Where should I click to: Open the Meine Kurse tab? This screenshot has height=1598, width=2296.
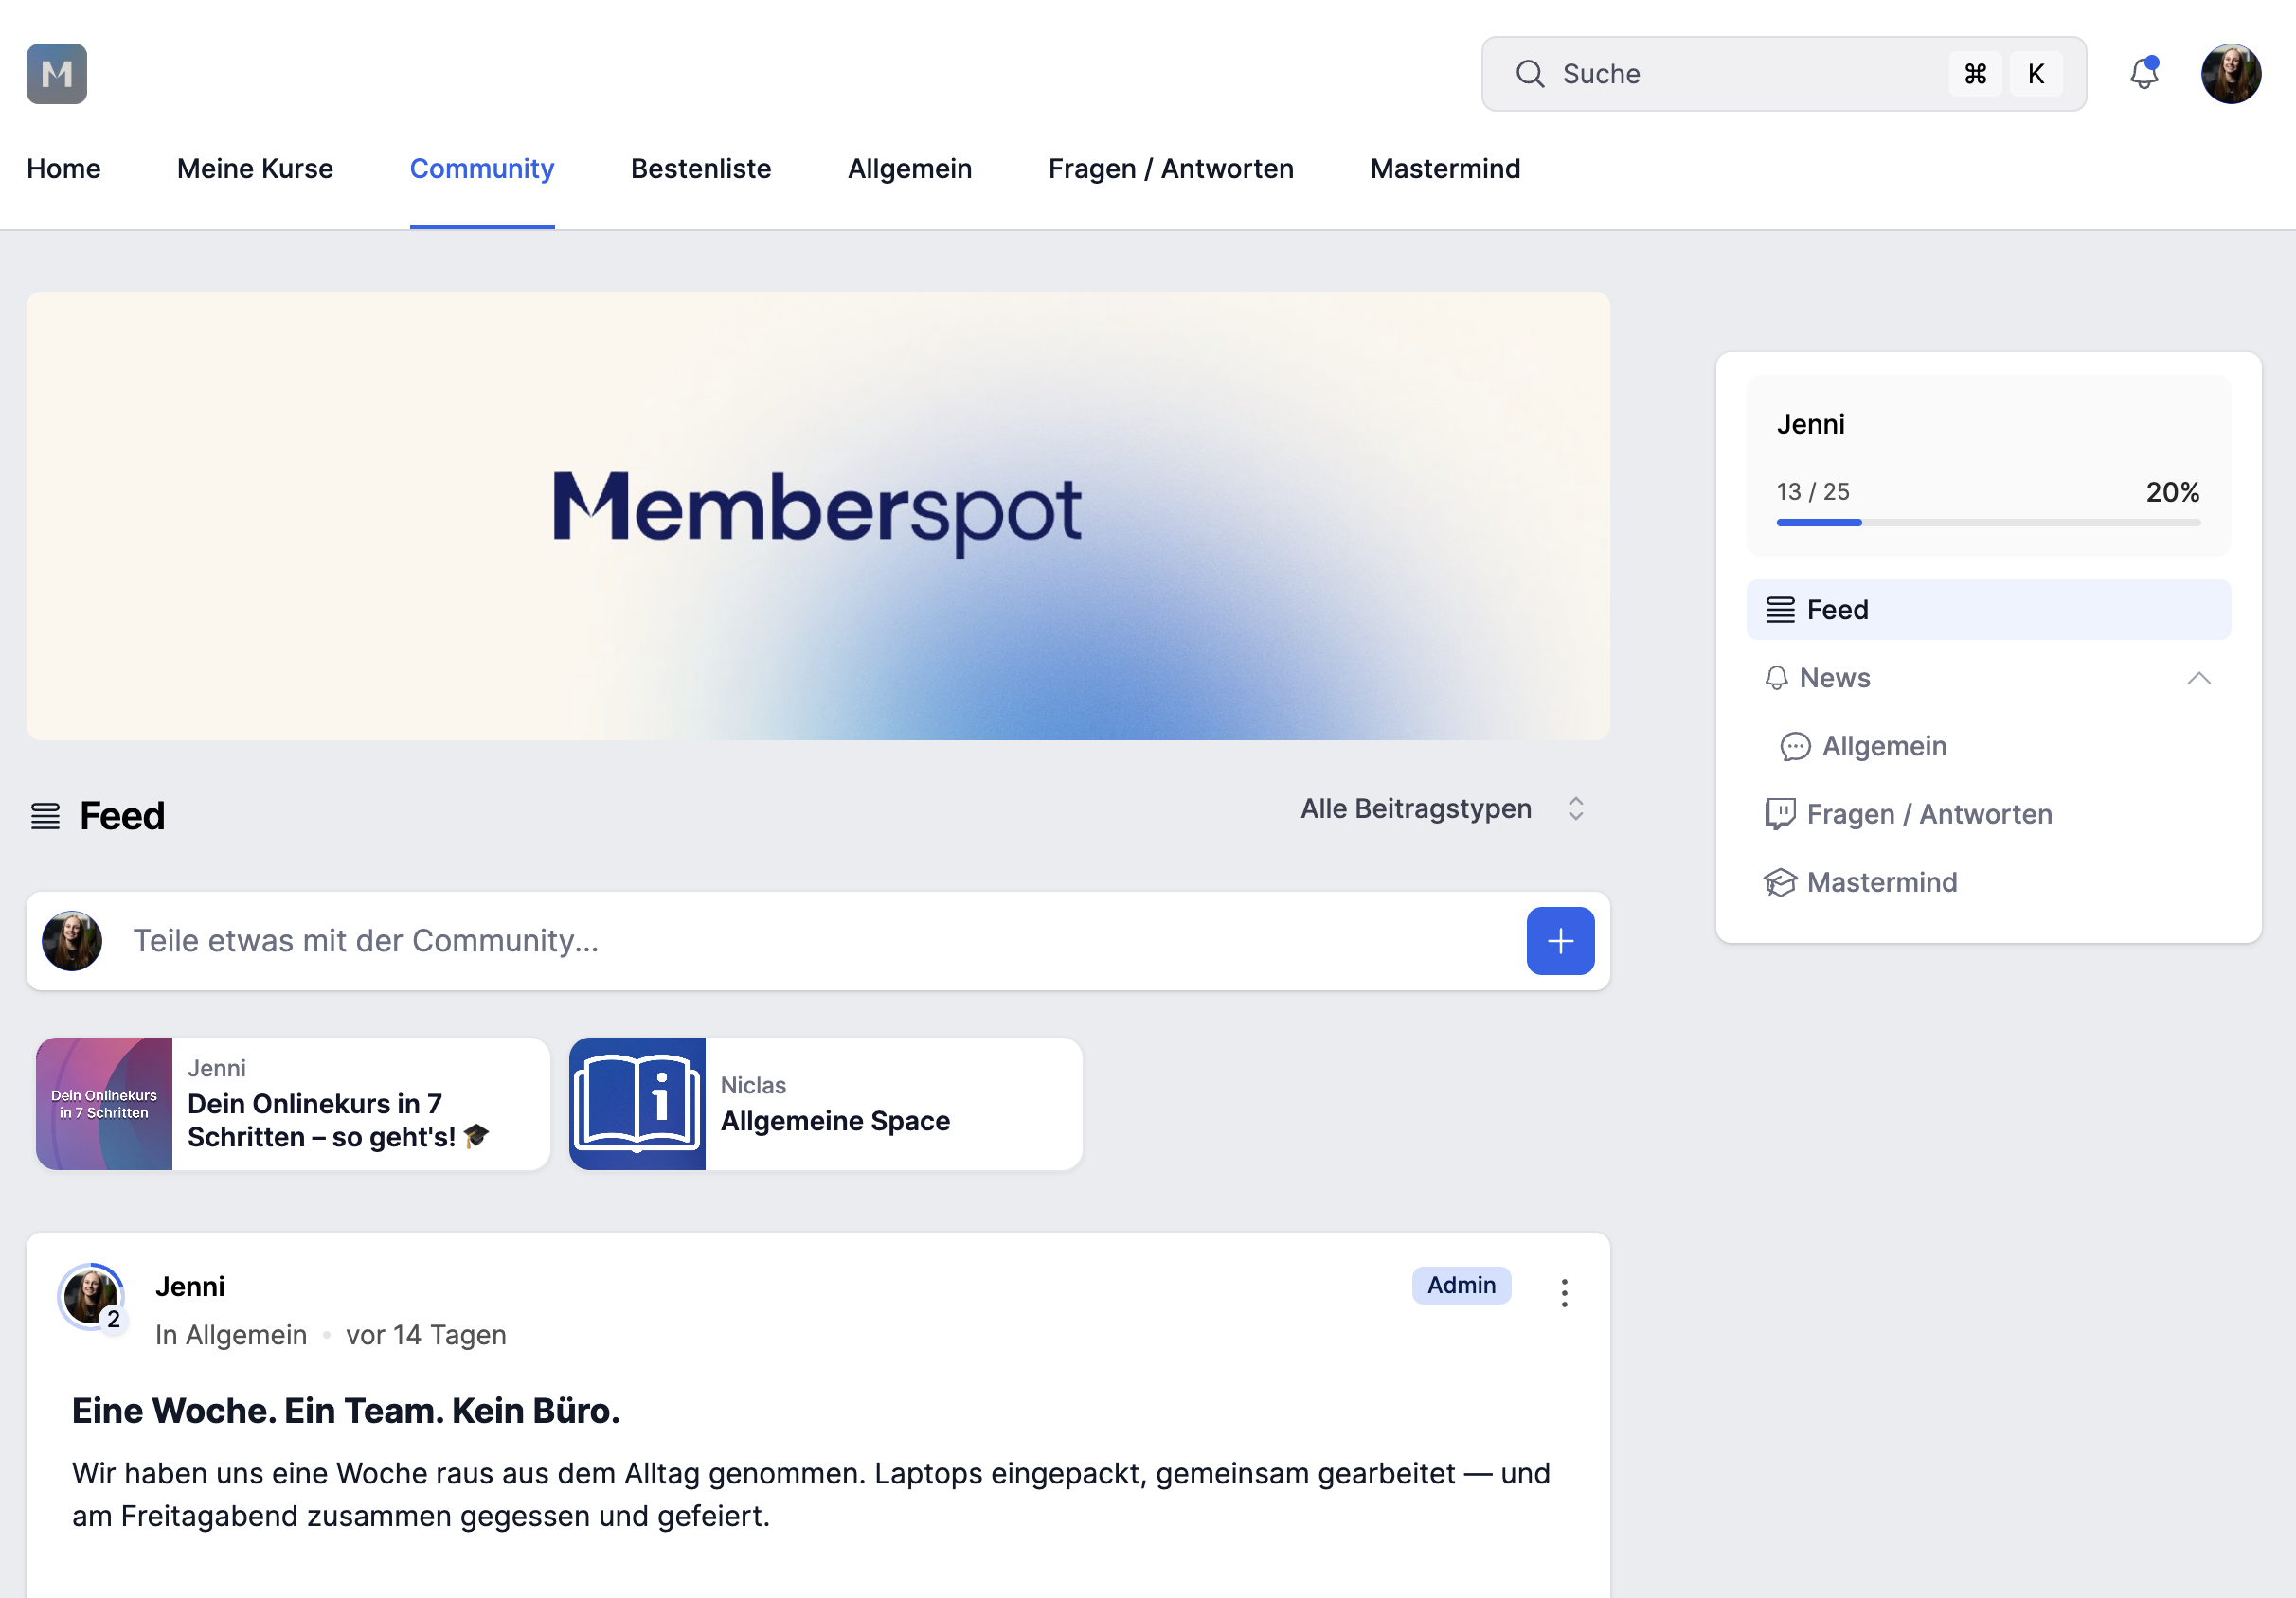pyautogui.click(x=255, y=168)
